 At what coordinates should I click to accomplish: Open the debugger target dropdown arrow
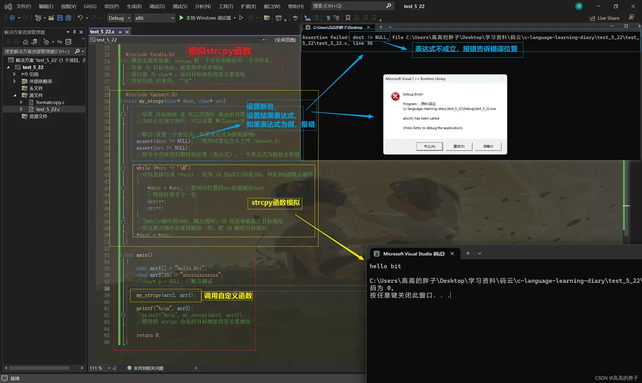click(x=234, y=18)
